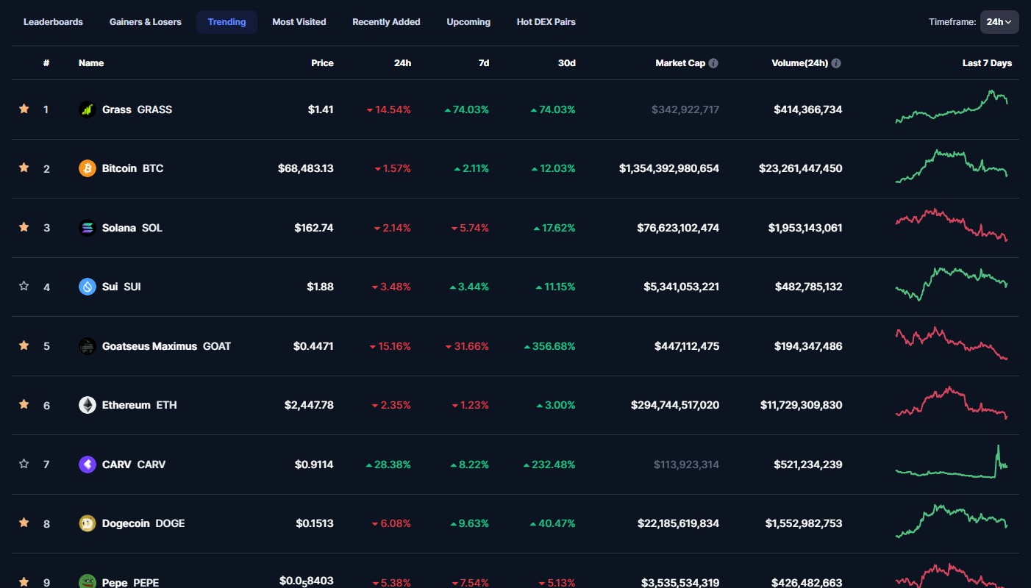Image resolution: width=1031 pixels, height=588 pixels.
Task: Go to the Upcoming tab
Action: [468, 22]
